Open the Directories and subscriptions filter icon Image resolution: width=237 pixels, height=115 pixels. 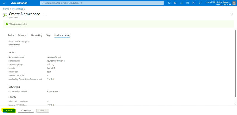(x=175, y=3)
